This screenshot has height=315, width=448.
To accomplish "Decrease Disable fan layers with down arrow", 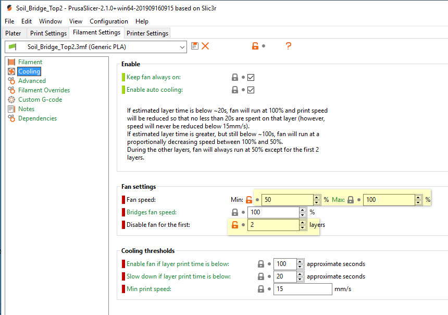I will click(x=303, y=228).
